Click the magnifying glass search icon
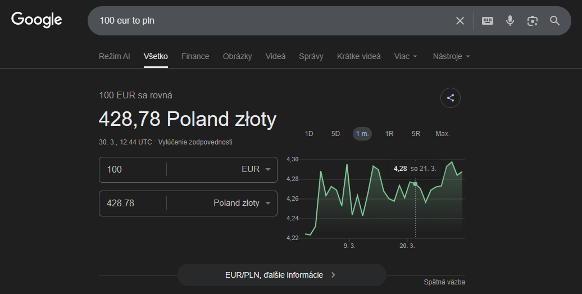Viewport: 582px width, 294px height. [x=554, y=21]
